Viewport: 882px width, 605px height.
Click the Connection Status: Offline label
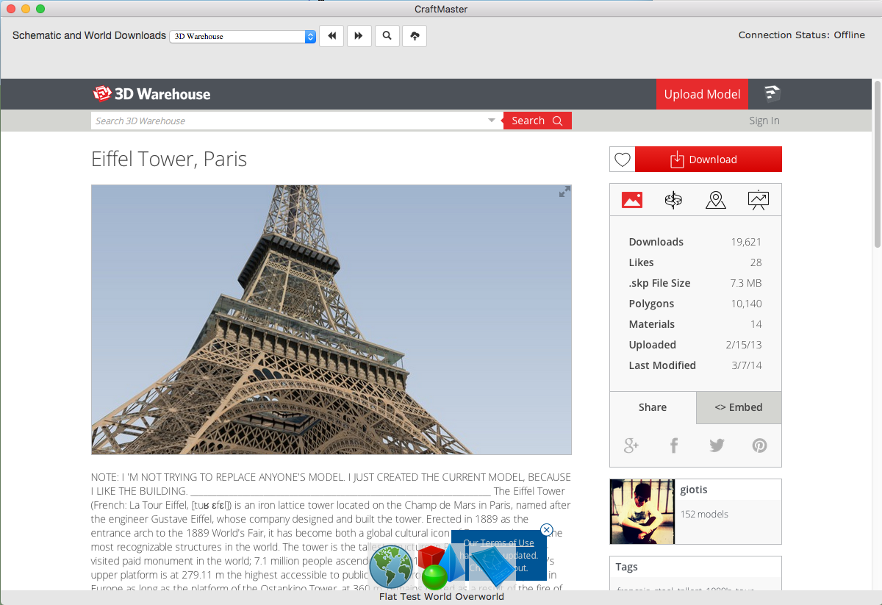(802, 35)
